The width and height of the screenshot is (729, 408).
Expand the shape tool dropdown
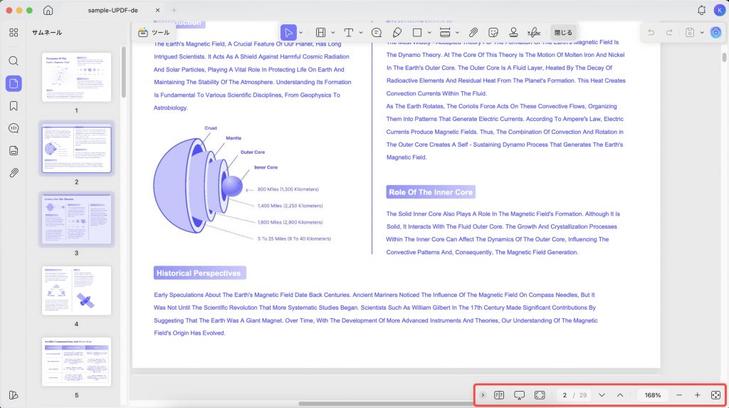429,33
